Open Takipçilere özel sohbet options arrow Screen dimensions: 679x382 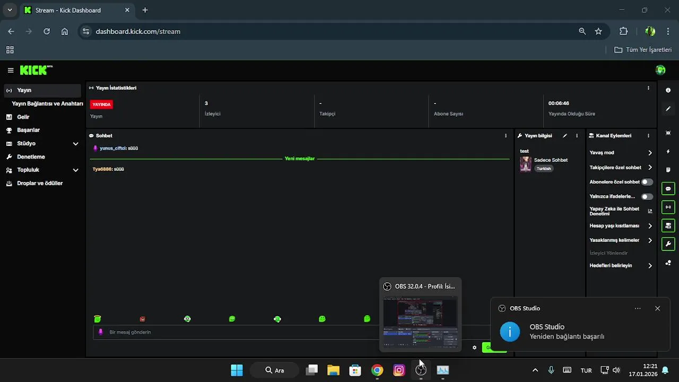tap(650, 168)
